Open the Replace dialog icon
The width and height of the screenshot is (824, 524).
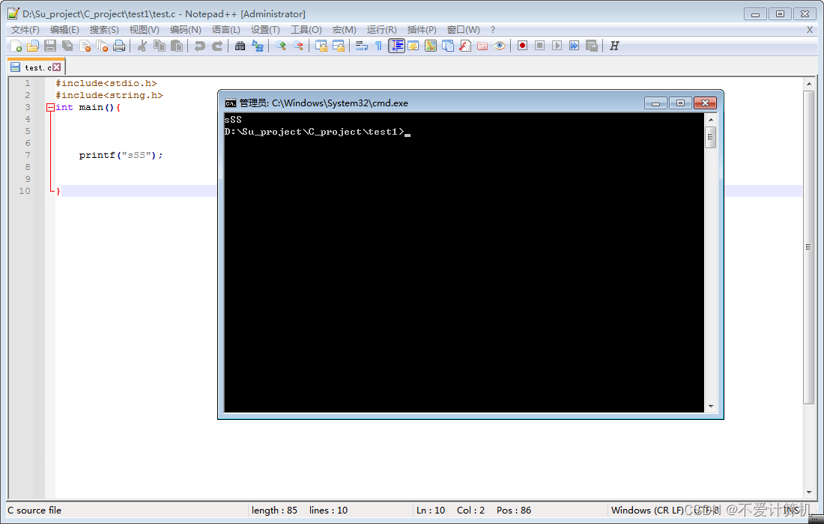257,46
